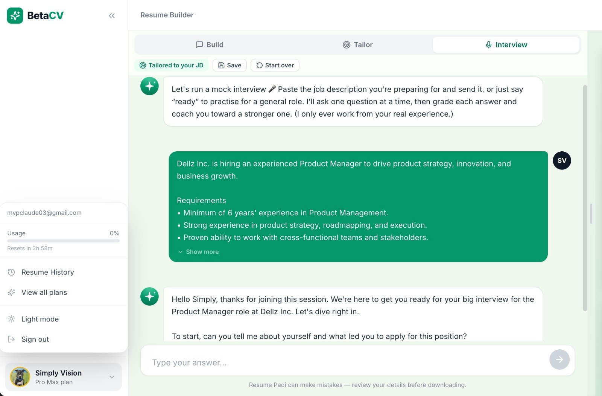The image size is (602, 396).
Task: Click the sparkle icon beside View all plans
Action: [11, 292]
